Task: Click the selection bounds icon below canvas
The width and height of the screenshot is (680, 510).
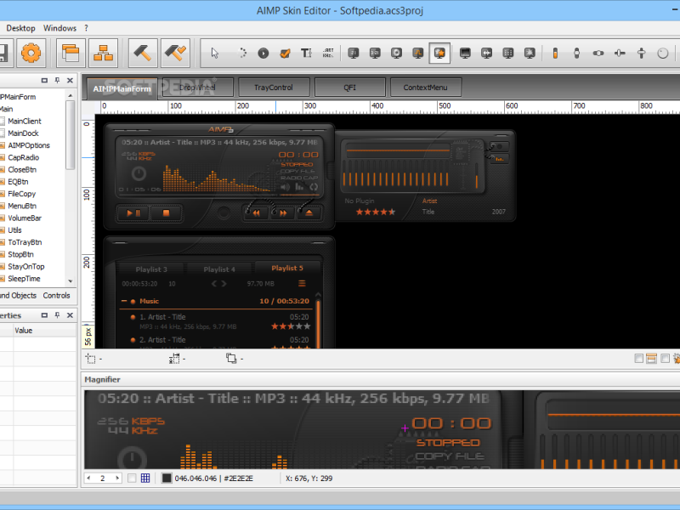Action: (90, 359)
